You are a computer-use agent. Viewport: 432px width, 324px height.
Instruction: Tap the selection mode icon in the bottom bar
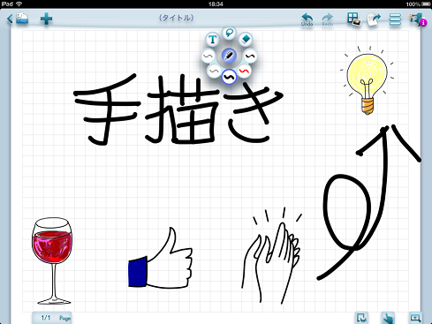coord(361,318)
